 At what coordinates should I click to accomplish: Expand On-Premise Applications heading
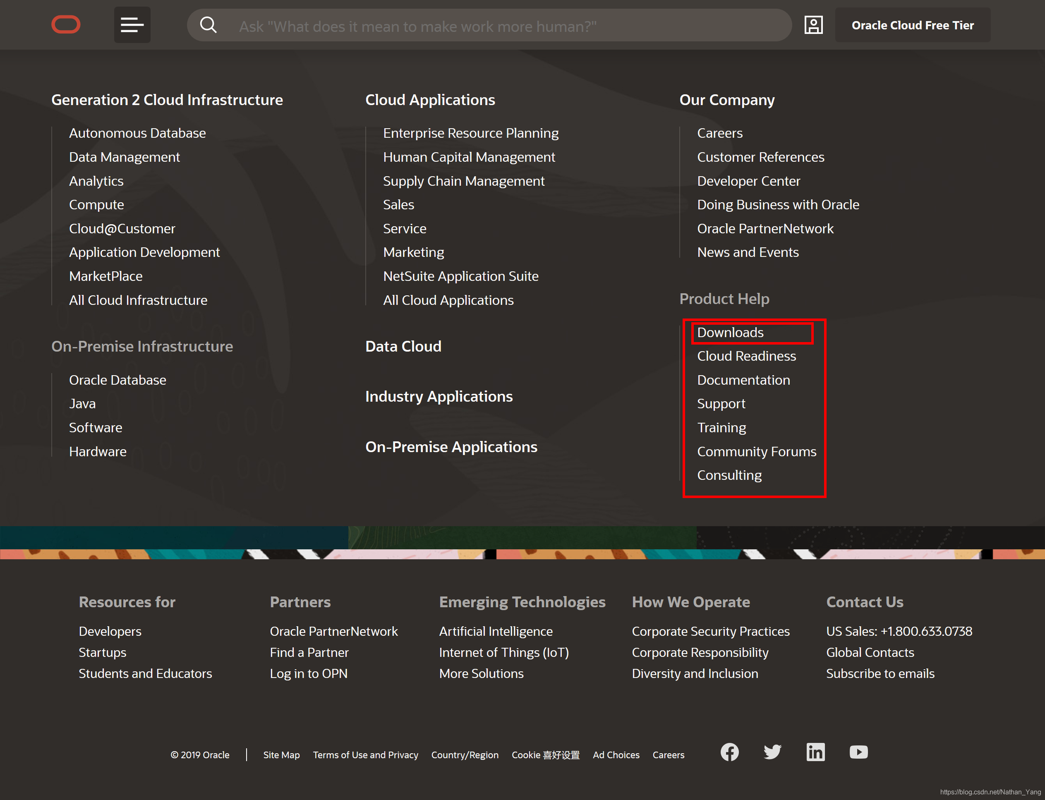click(451, 447)
